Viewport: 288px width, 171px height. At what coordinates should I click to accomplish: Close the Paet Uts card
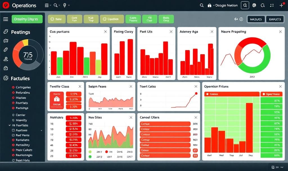point(171,31)
